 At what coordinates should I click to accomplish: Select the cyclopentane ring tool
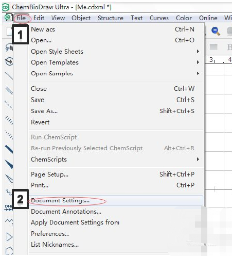pos(9,251)
